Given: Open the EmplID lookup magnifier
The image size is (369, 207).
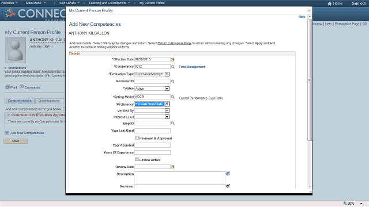Looking at the screenshot, I should tap(173, 123).
